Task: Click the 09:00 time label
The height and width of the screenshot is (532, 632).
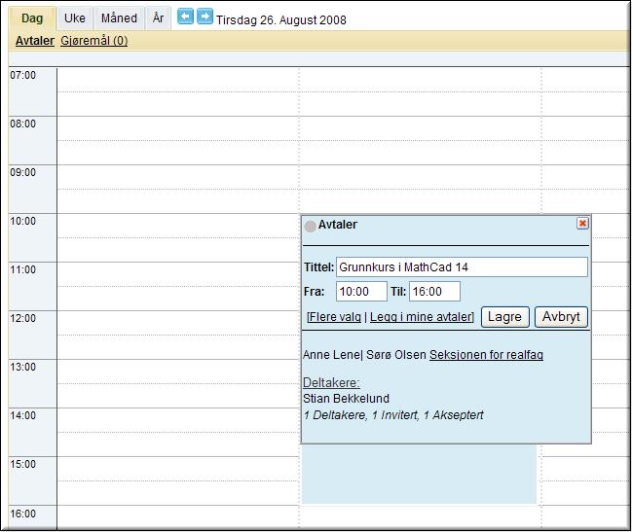Action: pyautogui.click(x=23, y=173)
